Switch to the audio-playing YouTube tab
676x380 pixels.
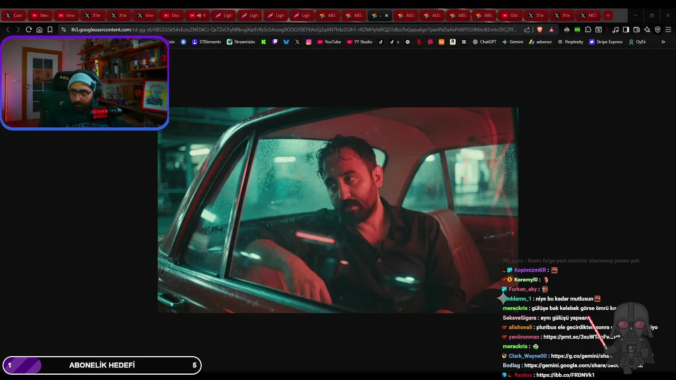pyautogui.click(x=198, y=15)
